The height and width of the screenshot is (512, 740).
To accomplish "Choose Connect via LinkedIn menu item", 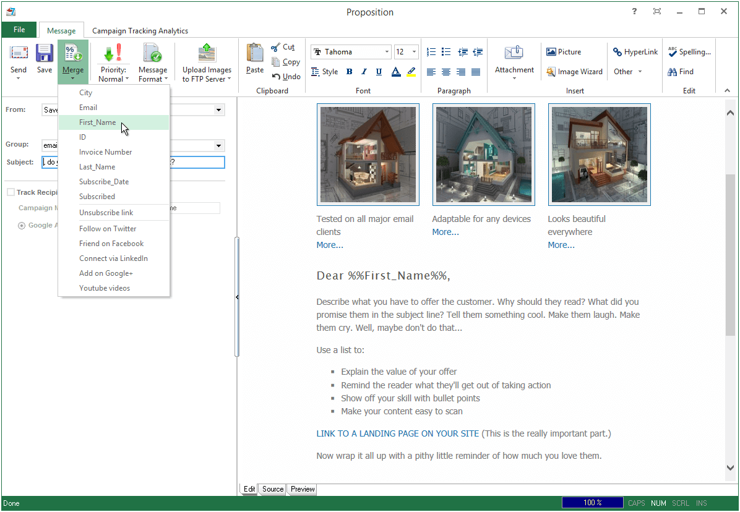I will (113, 258).
